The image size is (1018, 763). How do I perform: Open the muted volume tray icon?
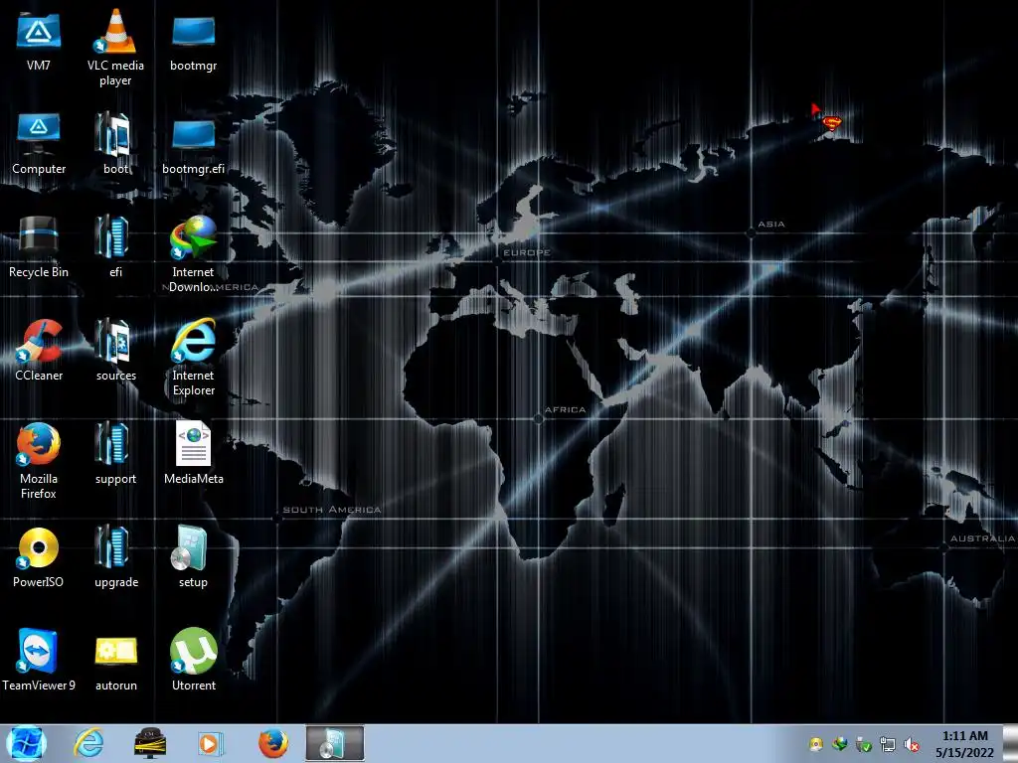click(x=912, y=744)
